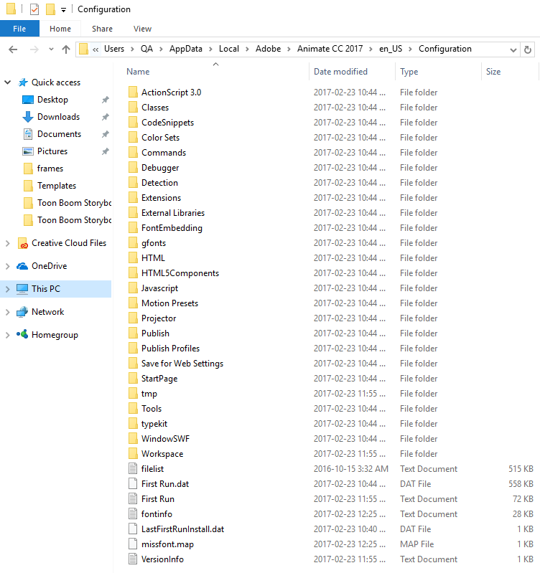Click the Up one level arrow
Screen dimensions: 540x573
[66, 49]
